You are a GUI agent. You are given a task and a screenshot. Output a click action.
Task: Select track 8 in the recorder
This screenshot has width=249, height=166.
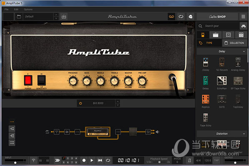point(76,162)
